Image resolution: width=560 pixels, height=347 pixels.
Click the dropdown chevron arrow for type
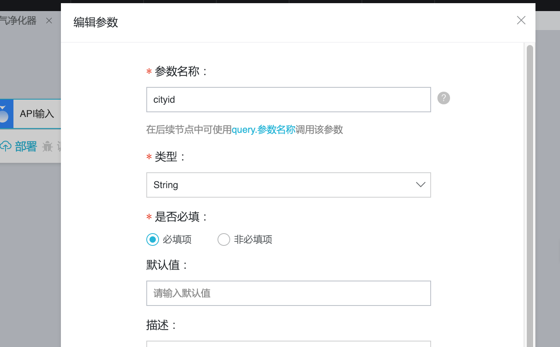[420, 185]
